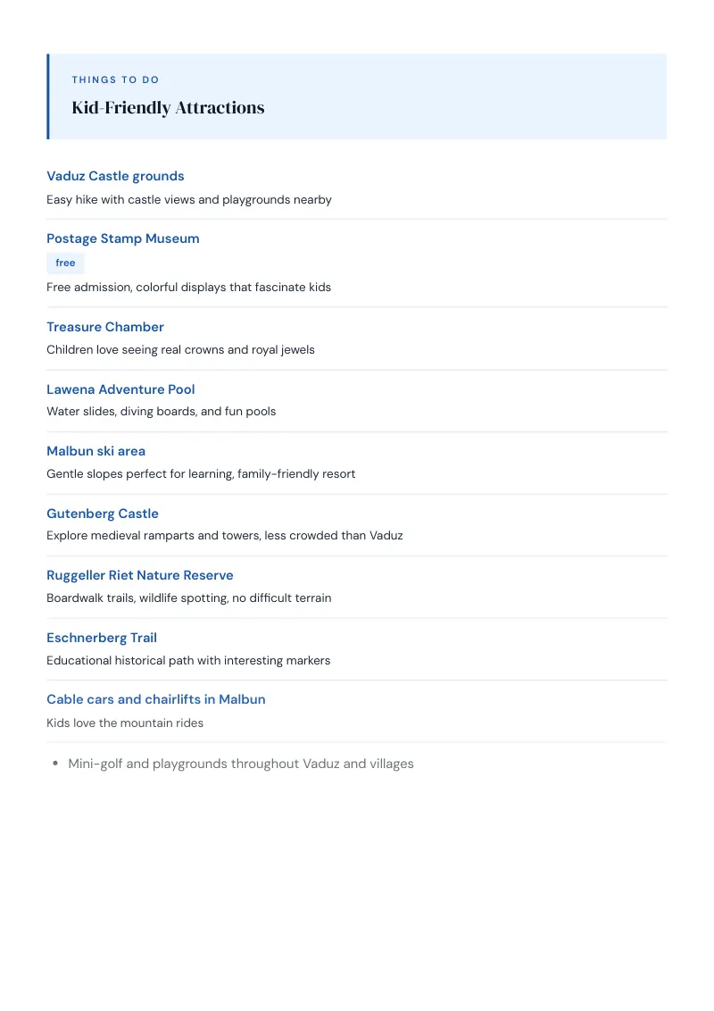Image resolution: width=714 pixels, height=1011 pixels.
Task: Click the THINGS TO DO label
Action: point(115,80)
